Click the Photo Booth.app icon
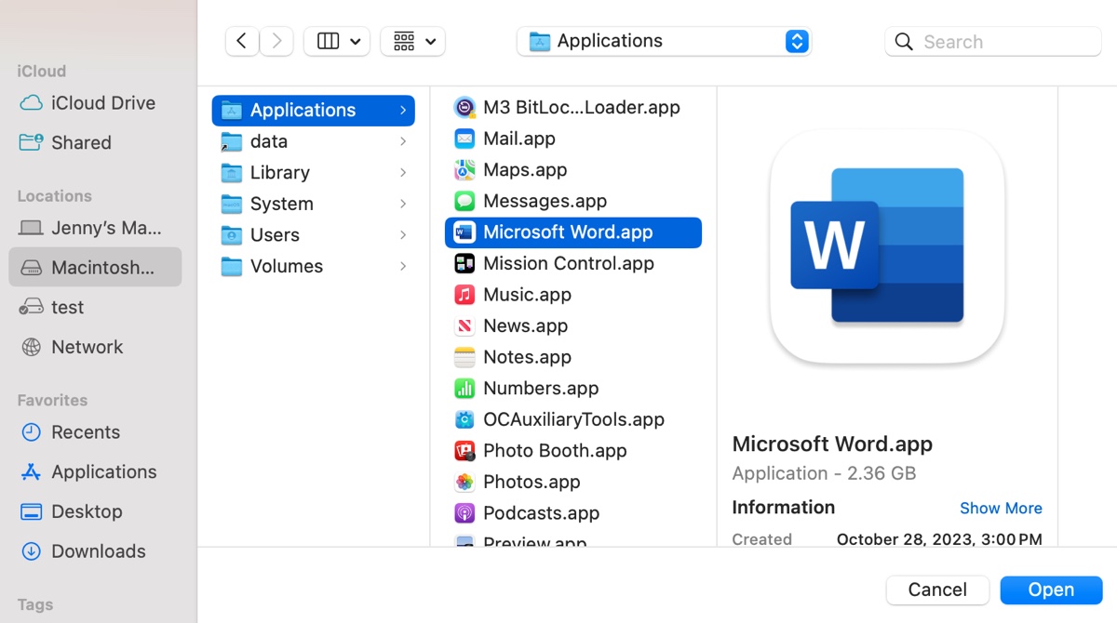 pyautogui.click(x=464, y=451)
